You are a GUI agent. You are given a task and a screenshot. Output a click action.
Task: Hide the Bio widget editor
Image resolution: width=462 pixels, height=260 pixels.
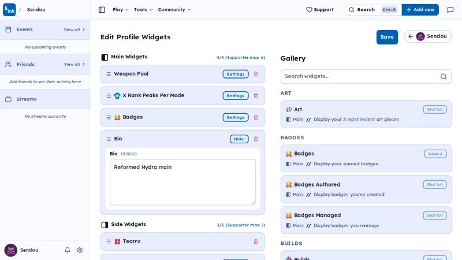(239, 139)
